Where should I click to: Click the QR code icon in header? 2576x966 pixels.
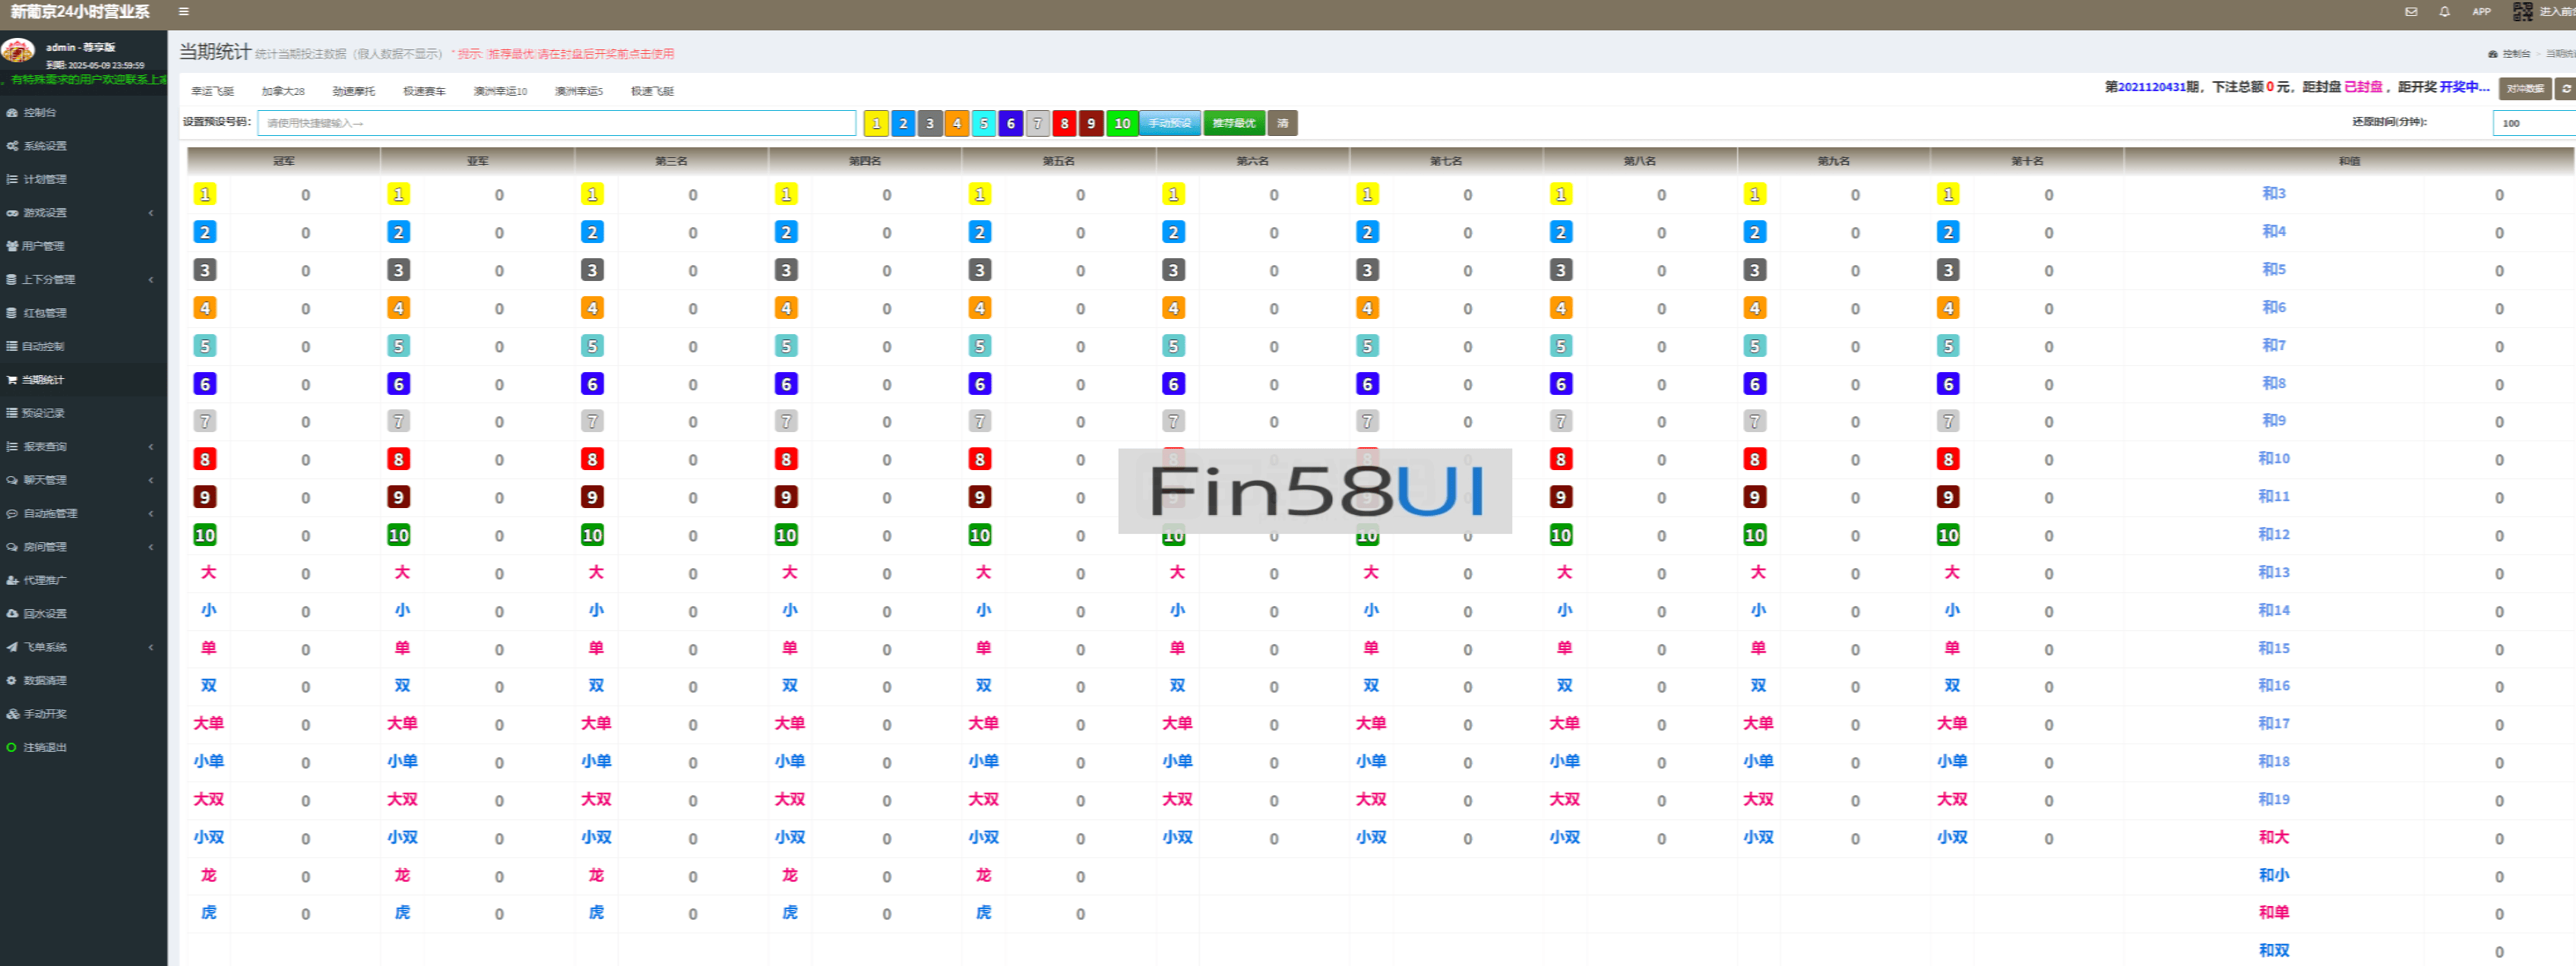(2522, 12)
